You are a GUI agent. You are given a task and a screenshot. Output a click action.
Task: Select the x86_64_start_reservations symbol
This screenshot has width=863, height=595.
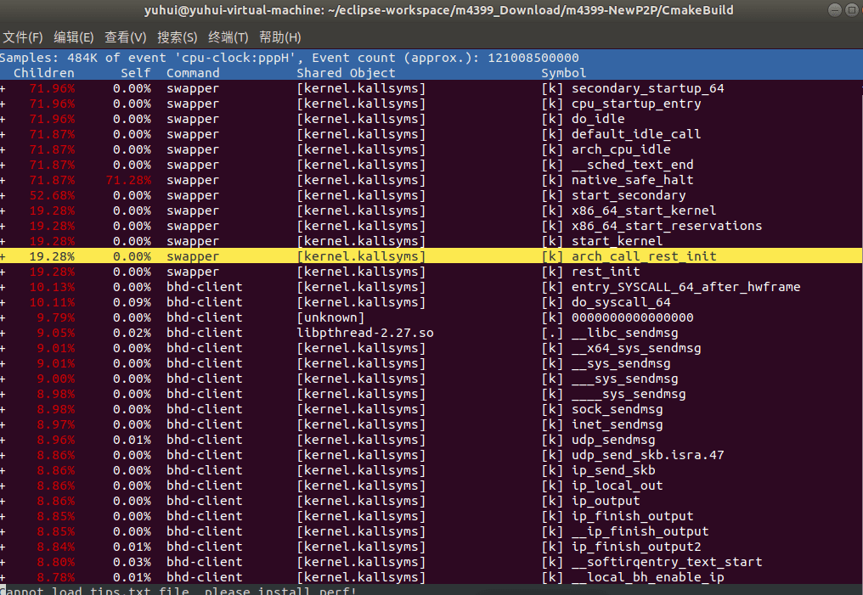click(x=667, y=226)
